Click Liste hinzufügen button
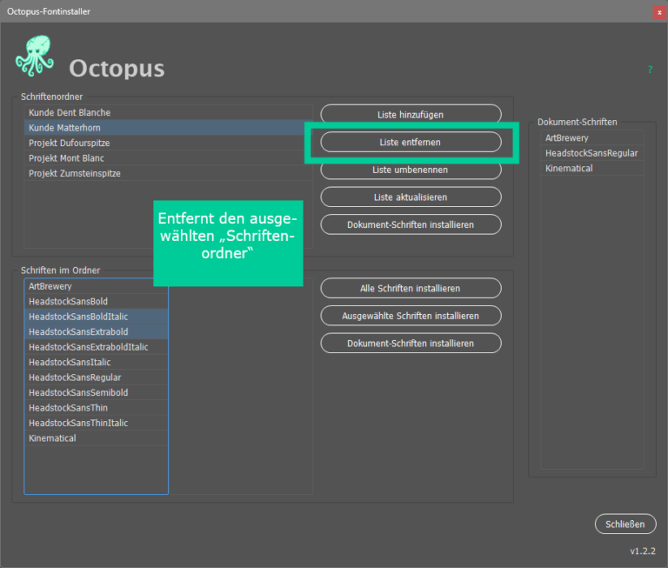668x568 pixels. pos(411,115)
